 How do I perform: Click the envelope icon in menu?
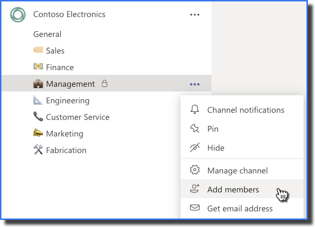tap(195, 208)
